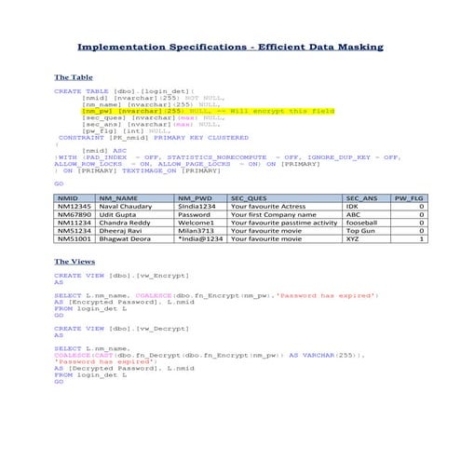Click answer cell 'Top Gun'

[366, 231]
